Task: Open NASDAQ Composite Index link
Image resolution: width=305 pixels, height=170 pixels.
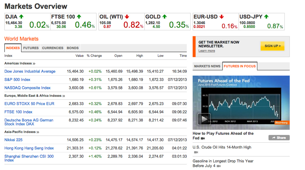Action: [27, 88]
